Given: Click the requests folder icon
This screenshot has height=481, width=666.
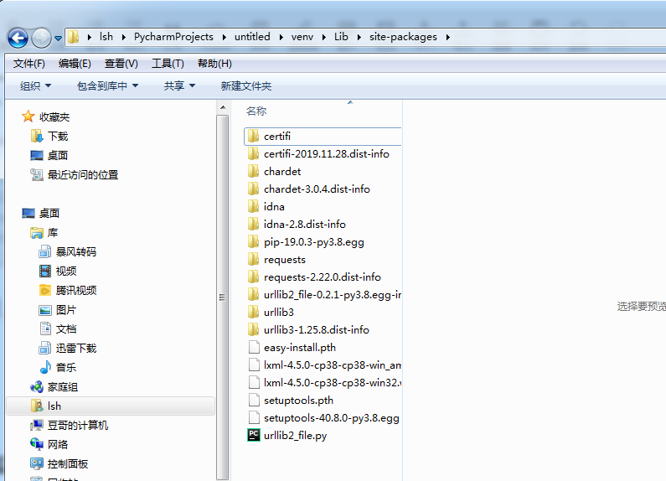Looking at the screenshot, I should tap(253, 260).
